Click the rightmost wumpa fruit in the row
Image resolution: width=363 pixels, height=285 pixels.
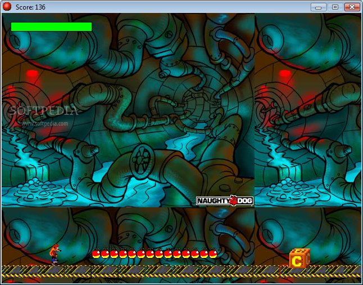(x=213, y=253)
